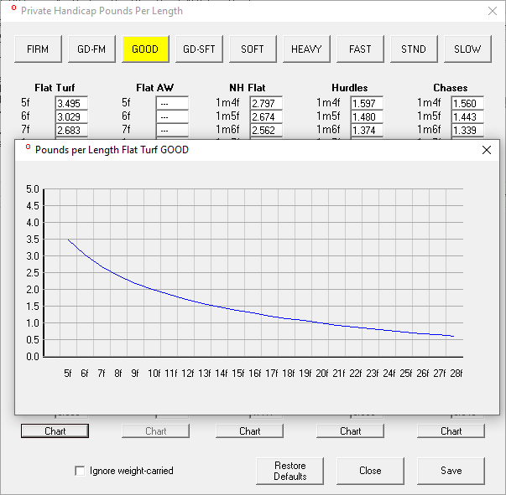This screenshot has width=506, height=495.
Task: Click the Flat AW 7f input field
Action: (172, 130)
